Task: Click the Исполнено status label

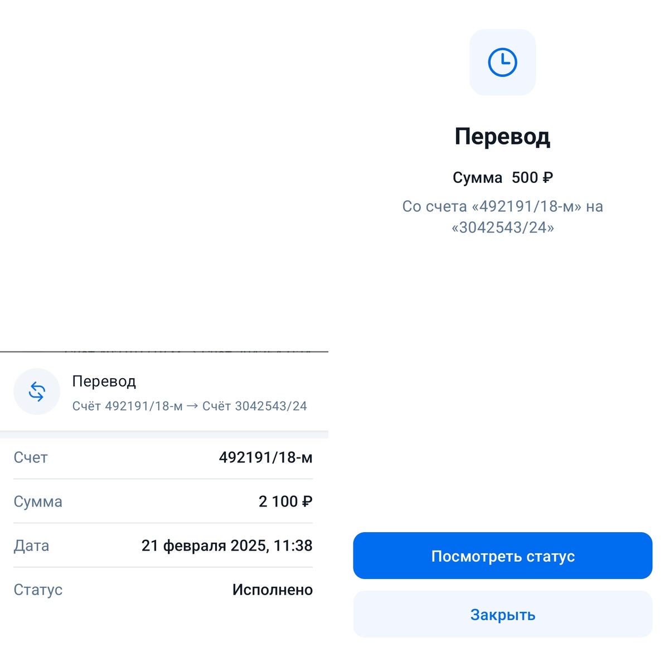Action: point(272,590)
